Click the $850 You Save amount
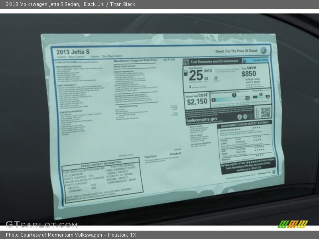The image size is (319, 239). click(x=249, y=74)
